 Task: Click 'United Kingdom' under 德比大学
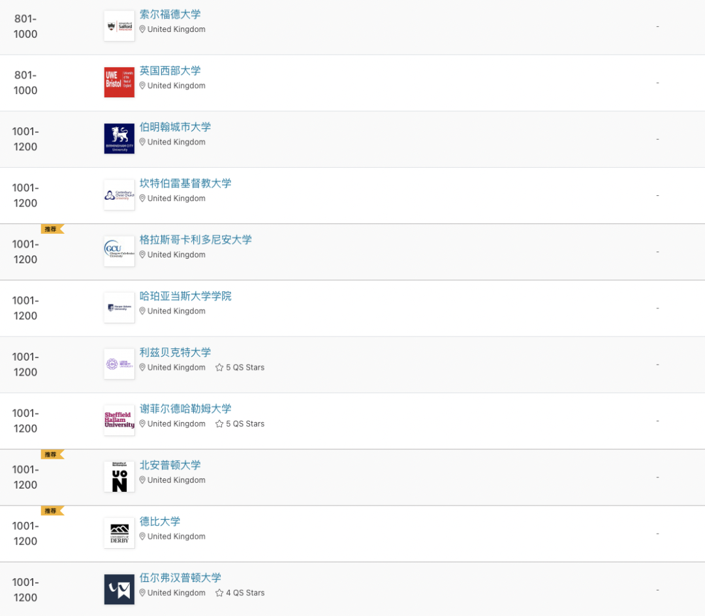pos(176,536)
